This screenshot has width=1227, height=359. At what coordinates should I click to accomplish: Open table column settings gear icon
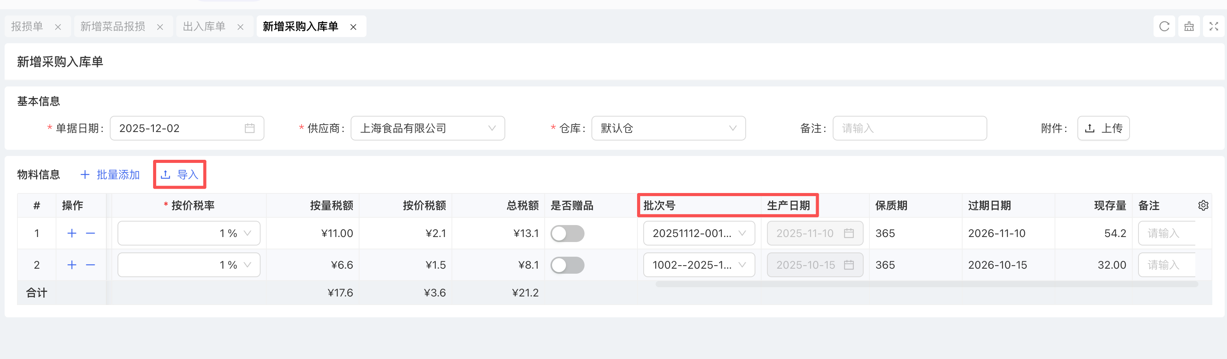pos(1203,205)
